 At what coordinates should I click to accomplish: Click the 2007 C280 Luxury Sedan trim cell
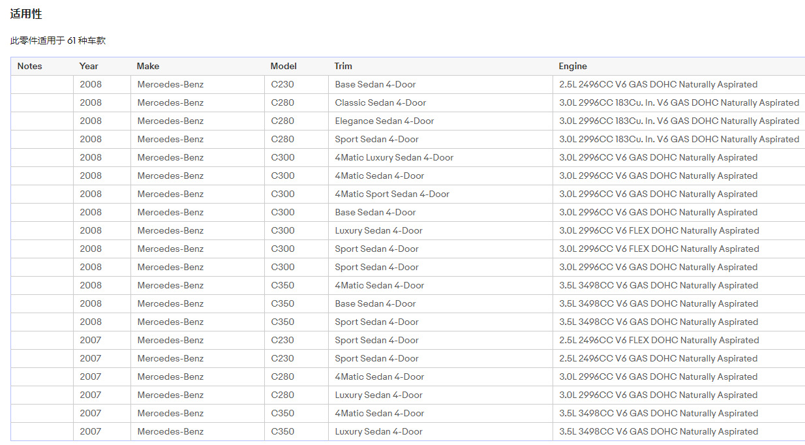pyautogui.click(x=440, y=395)
